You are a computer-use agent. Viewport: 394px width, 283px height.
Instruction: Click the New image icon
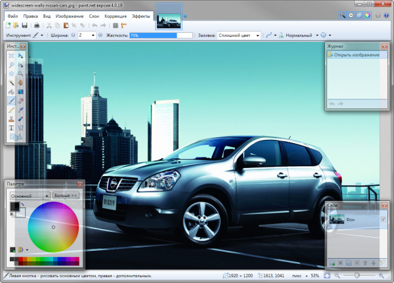(9, 25)
